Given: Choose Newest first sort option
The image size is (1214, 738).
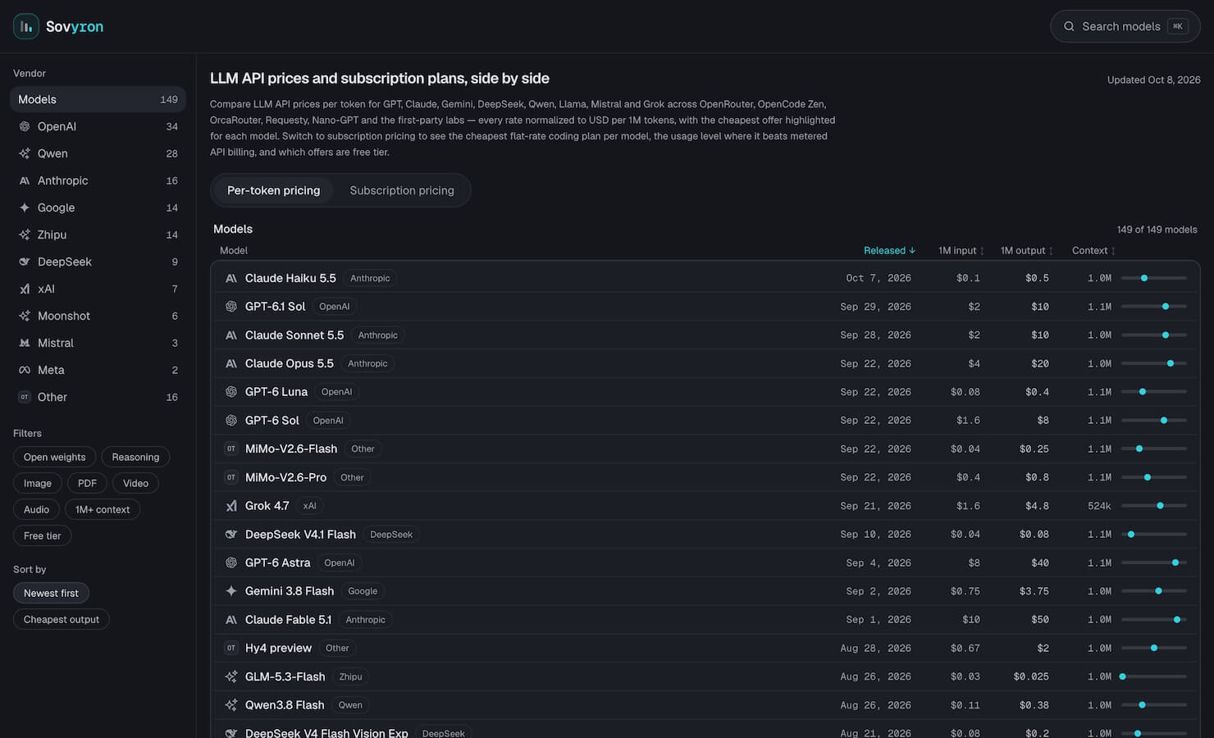Looking at the screenshot, I should [51, 593].
